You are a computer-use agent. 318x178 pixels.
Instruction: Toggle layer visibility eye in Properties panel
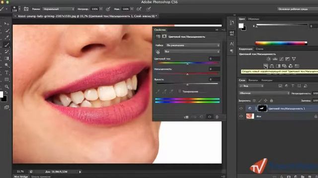210,117
